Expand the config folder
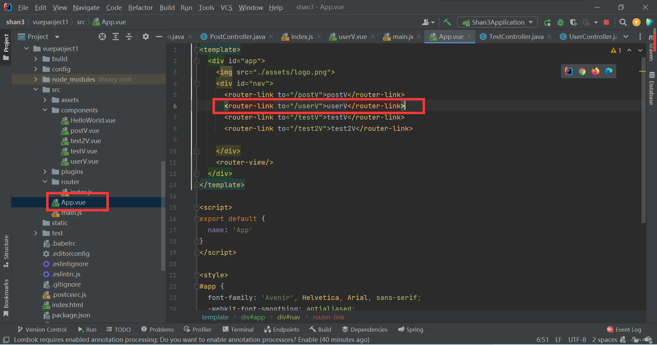This screenshot has height=345, width=657. [x=36, y=69]
